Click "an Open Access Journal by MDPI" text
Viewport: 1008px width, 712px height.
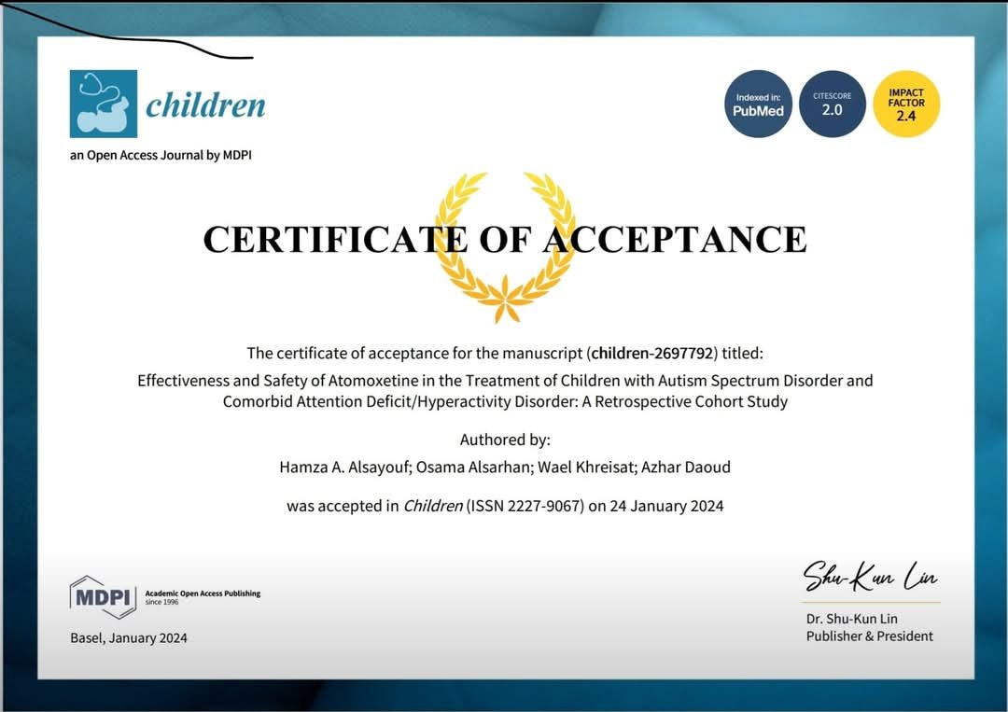[161, 155]
